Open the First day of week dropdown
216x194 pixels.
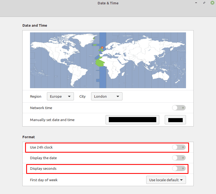coord(166,180)
